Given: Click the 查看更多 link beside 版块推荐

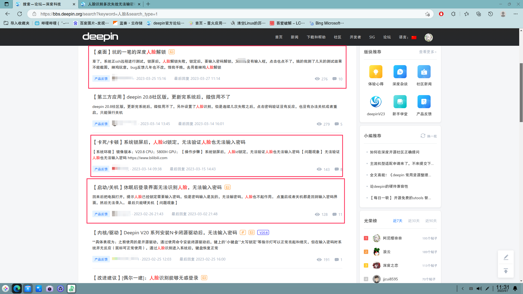Looking at the screenshot, I should pos(427,52).
